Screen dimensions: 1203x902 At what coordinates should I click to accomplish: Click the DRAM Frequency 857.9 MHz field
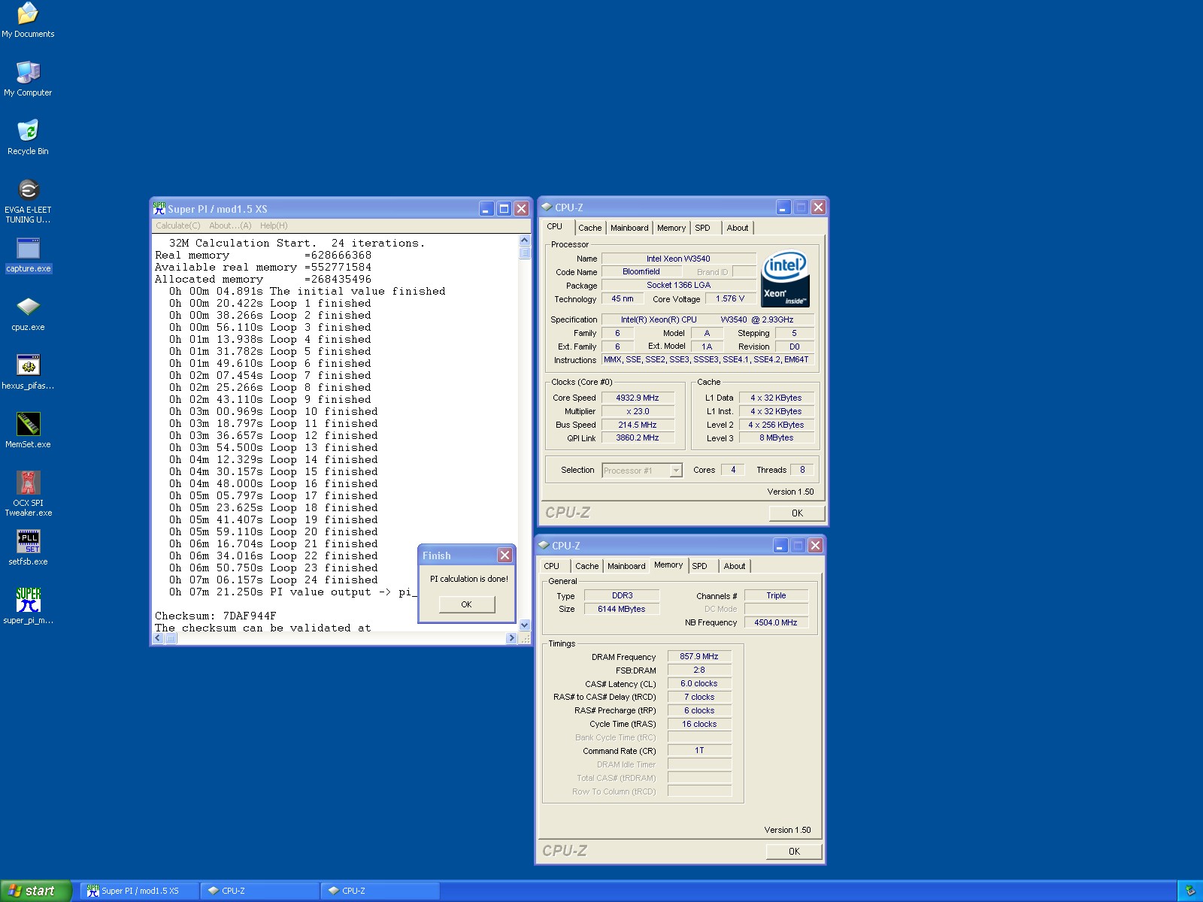click(699, 656)
